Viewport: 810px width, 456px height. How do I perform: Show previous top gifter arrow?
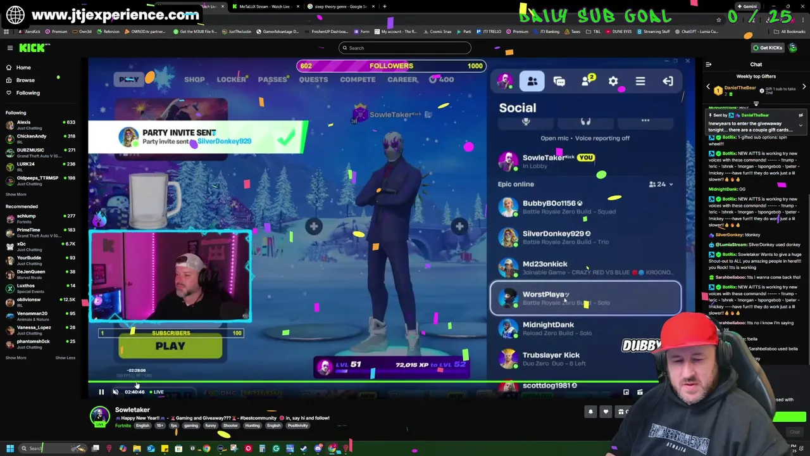(x=709, y=87)
